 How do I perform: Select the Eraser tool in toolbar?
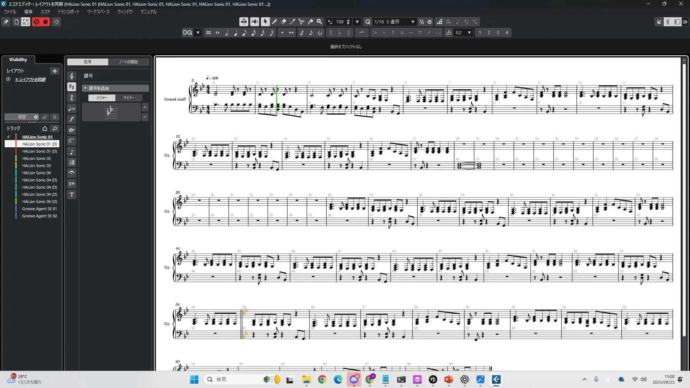pos(284,22)
